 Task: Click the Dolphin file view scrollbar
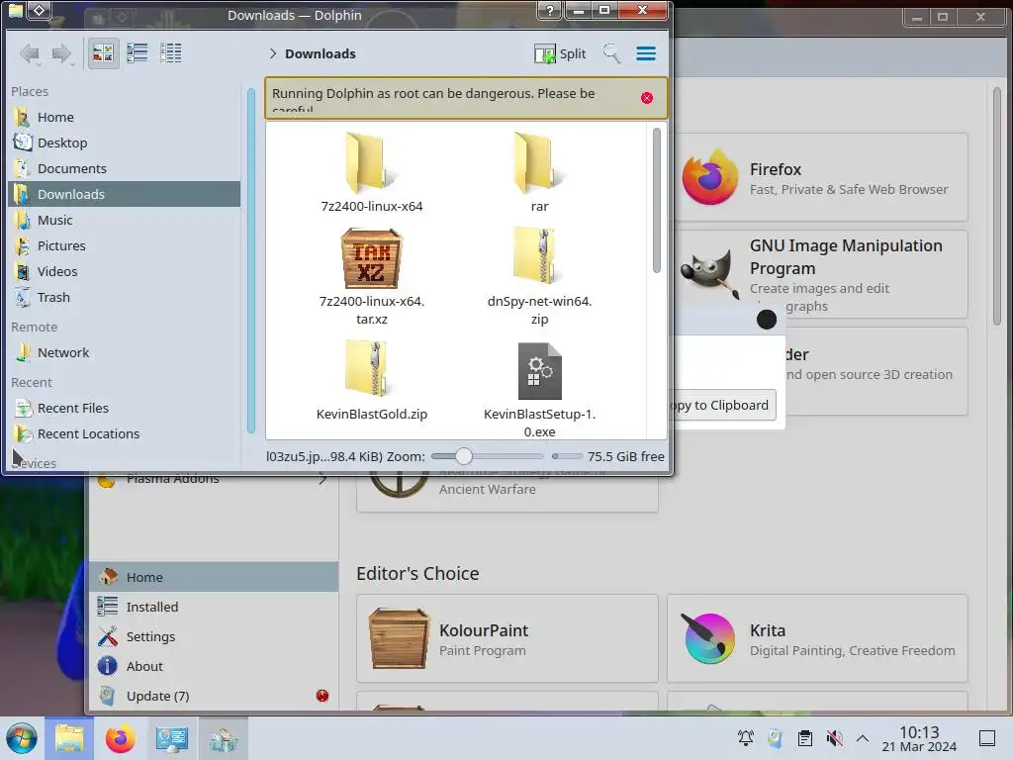tap(657, 200)
